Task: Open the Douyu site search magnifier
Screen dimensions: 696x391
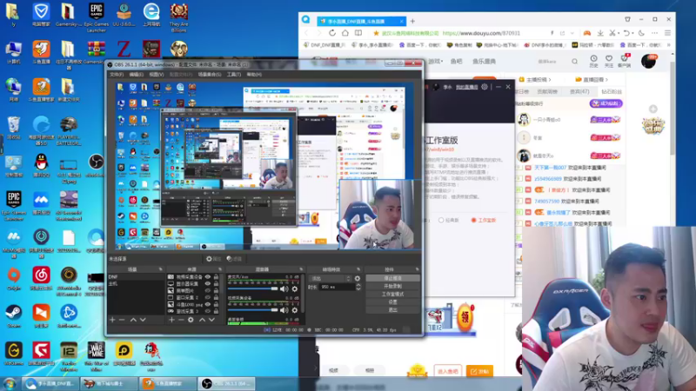Action: pyautogui.click(x=575, y=62)
